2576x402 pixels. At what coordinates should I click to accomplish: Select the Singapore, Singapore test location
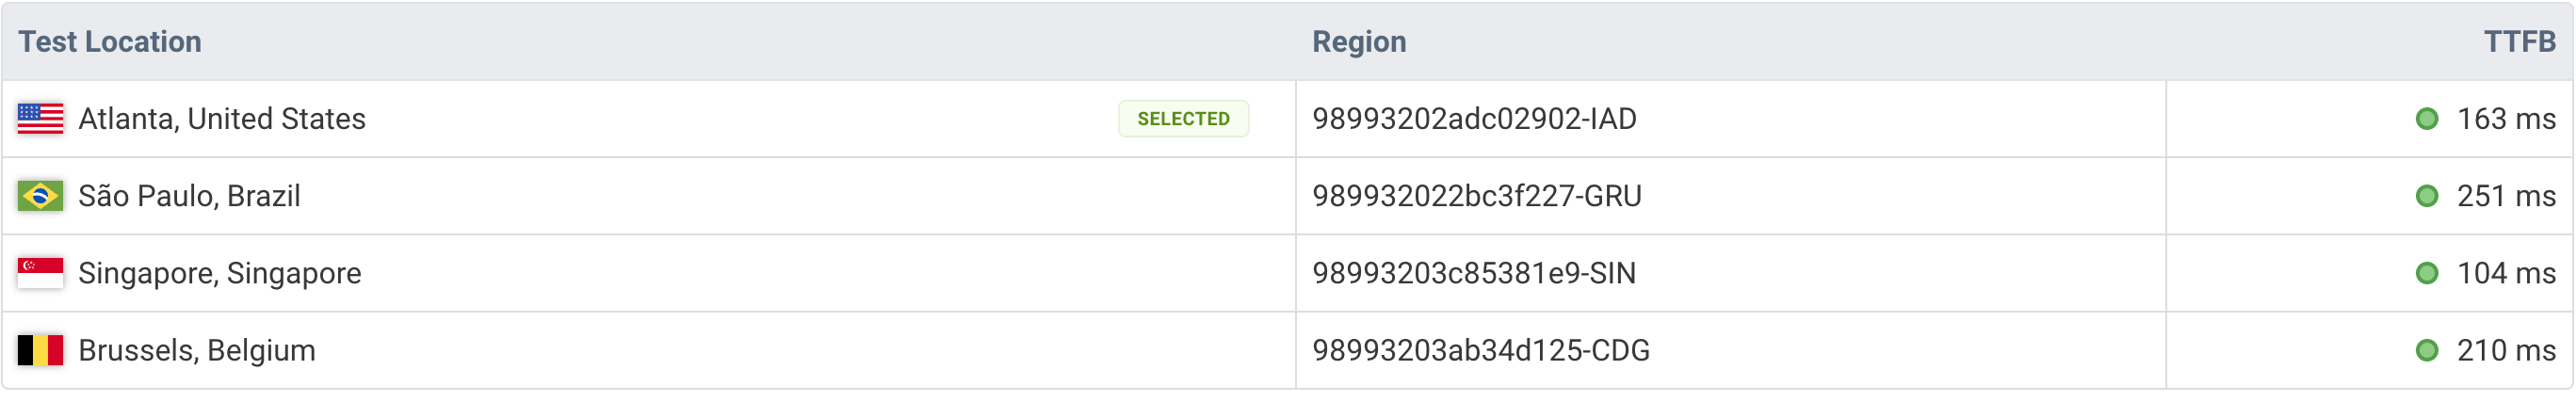point(219,273)
